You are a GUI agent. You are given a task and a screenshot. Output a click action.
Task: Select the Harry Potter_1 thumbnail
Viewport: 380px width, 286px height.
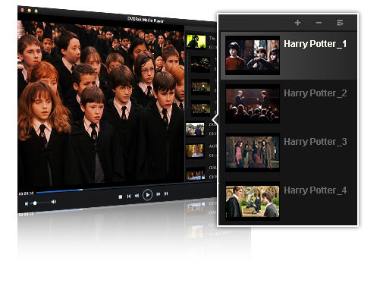(253, 55)
